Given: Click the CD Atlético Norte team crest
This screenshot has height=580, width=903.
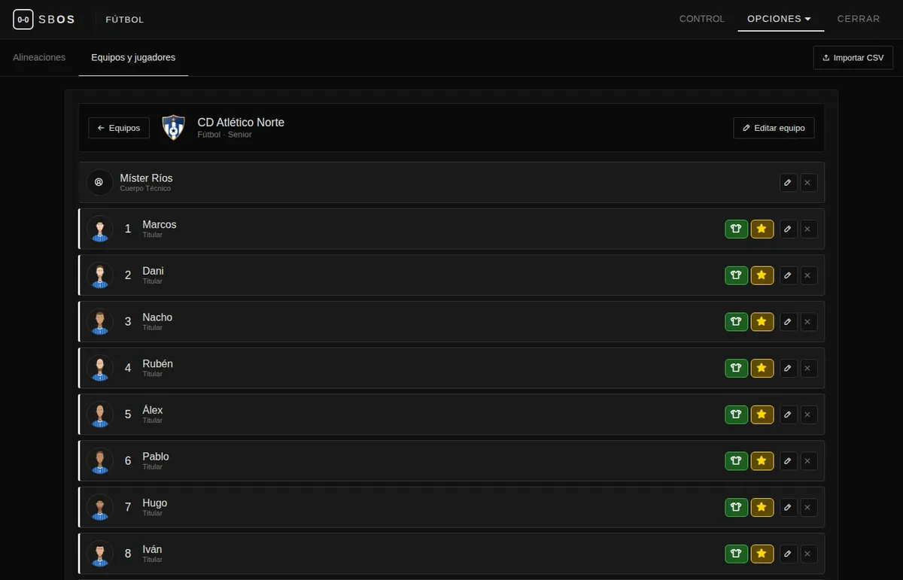Looking at the screenshot, I should click(x=174, y=128).
